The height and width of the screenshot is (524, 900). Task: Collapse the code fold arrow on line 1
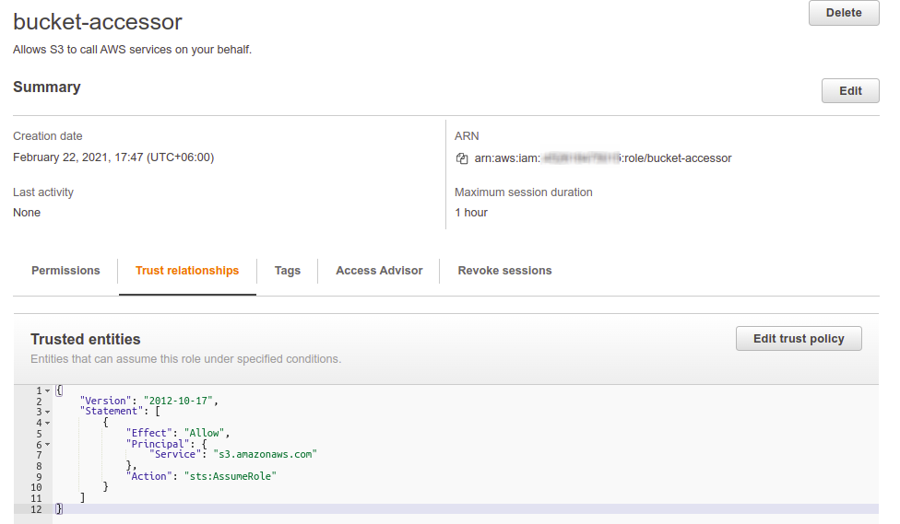tap(48, 391)
